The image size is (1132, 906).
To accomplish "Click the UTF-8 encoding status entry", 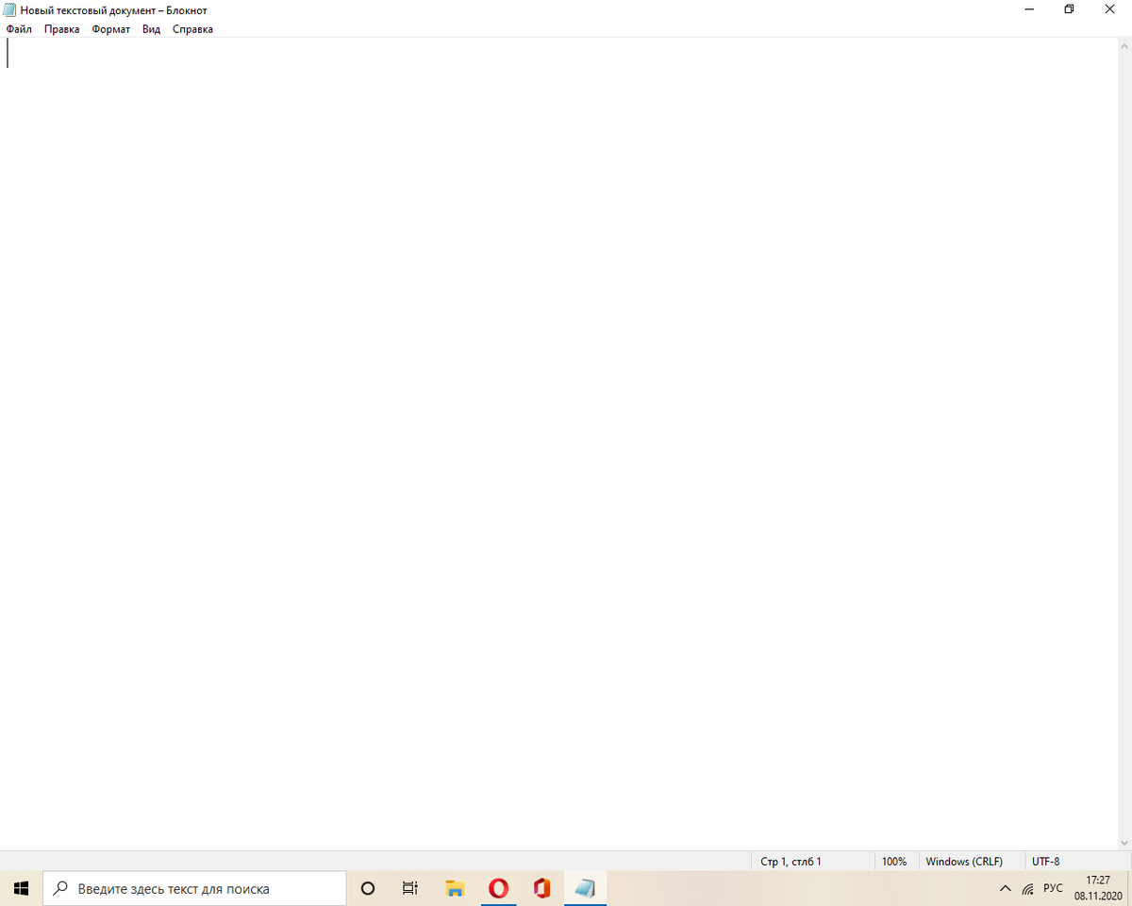I will [1045, 861].
